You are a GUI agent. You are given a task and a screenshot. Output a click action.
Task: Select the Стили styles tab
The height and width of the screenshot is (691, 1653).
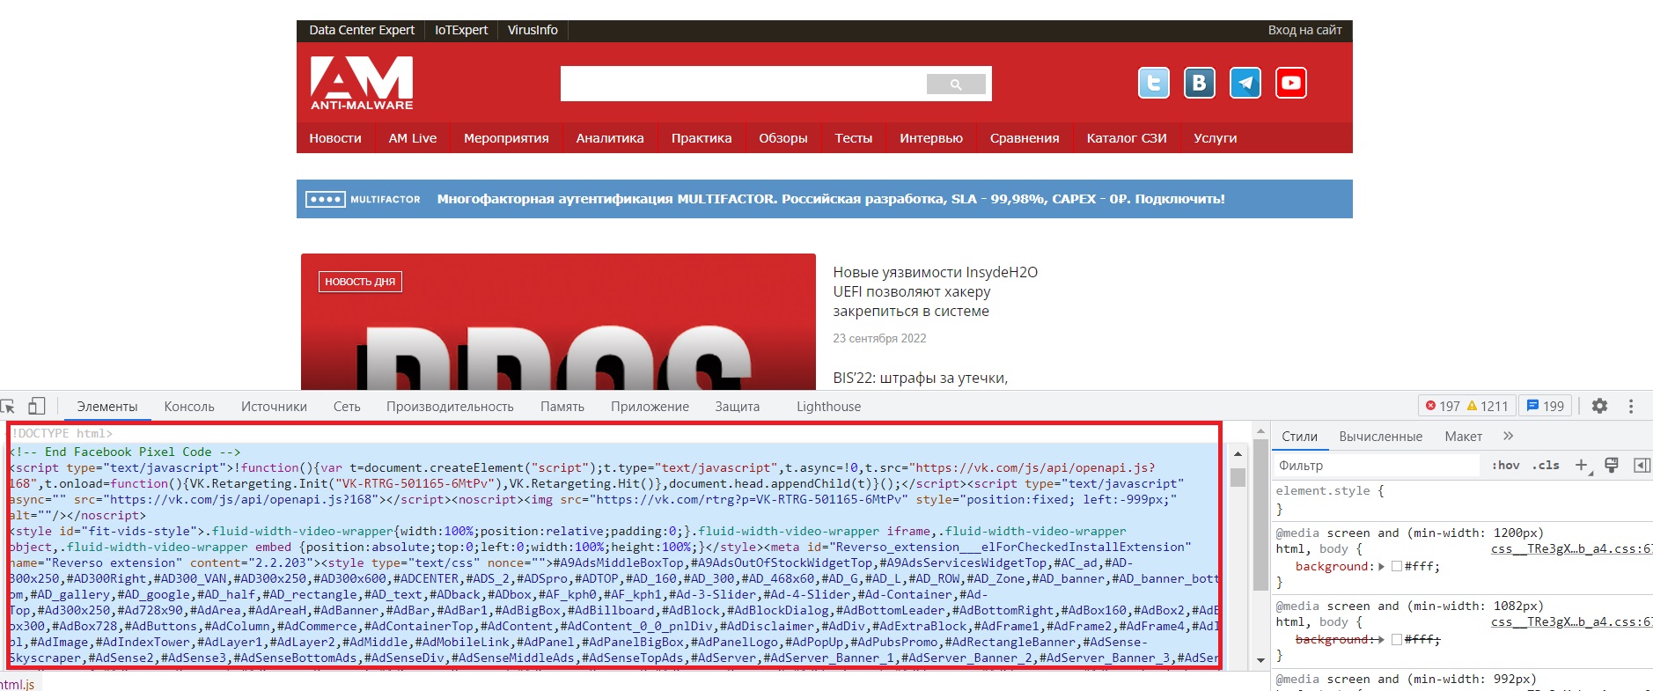coord(1299,437)
